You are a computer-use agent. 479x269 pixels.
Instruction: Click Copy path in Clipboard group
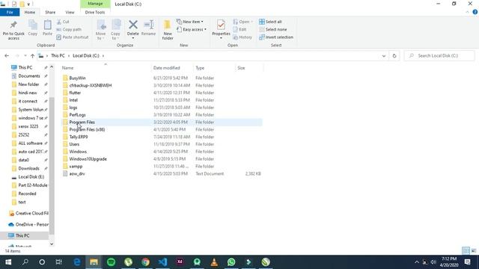click(x=69, y=29)
